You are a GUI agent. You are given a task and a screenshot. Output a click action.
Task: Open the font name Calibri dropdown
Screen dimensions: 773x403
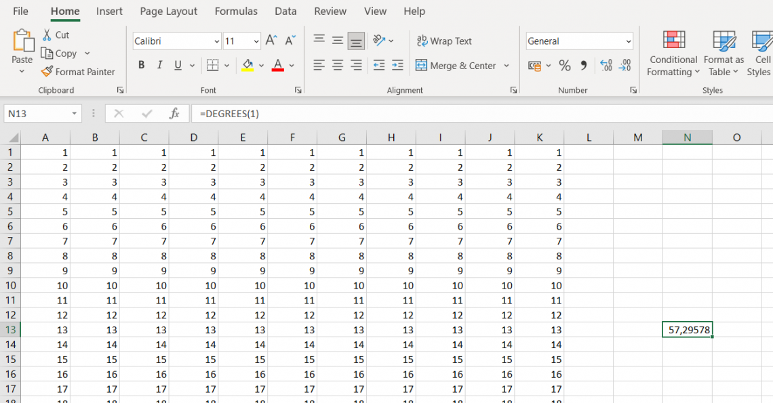click(216, 41)
